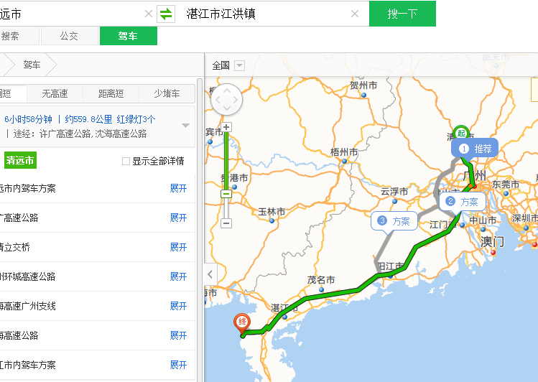The height and width of the screenshot is (382, 538).
Task: Select the 少堵车 route preference
Action: (167, 93)
